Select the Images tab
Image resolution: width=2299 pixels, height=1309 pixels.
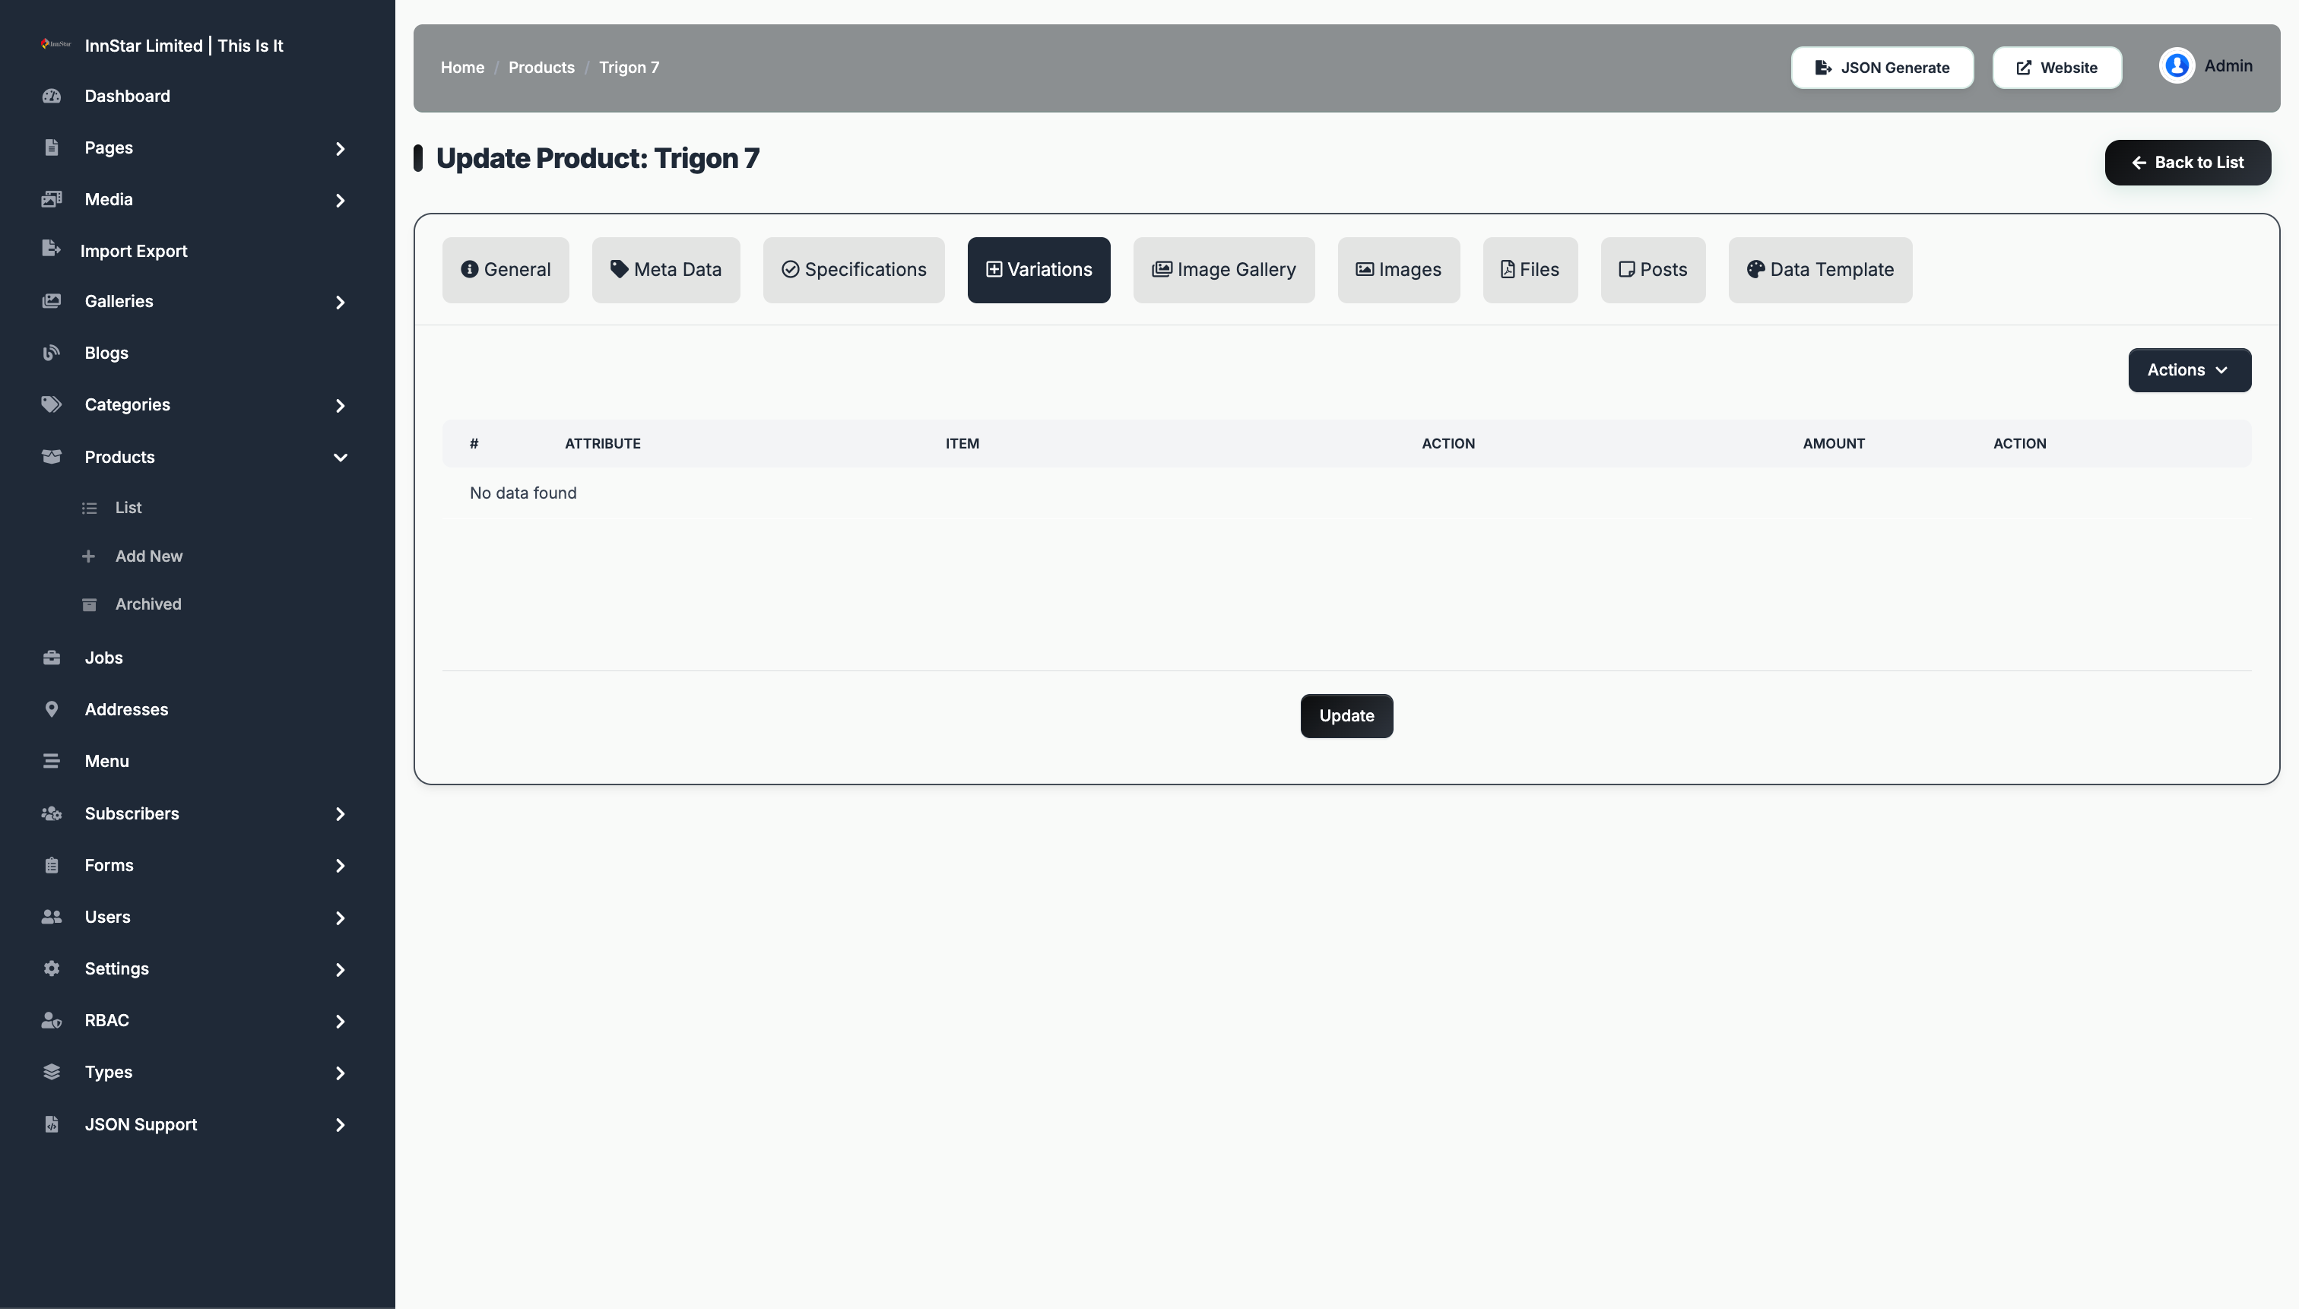(x=1398, y=270)
